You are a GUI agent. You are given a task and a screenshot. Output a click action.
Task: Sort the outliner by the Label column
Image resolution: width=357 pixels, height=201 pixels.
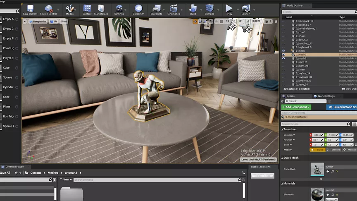click(x=289, y=17)
